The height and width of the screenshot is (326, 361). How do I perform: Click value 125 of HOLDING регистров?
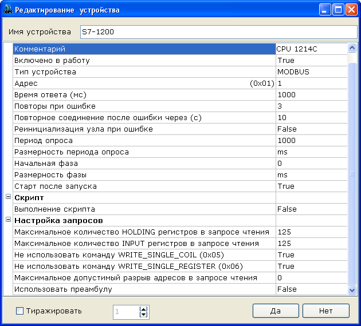click(311, 232)
